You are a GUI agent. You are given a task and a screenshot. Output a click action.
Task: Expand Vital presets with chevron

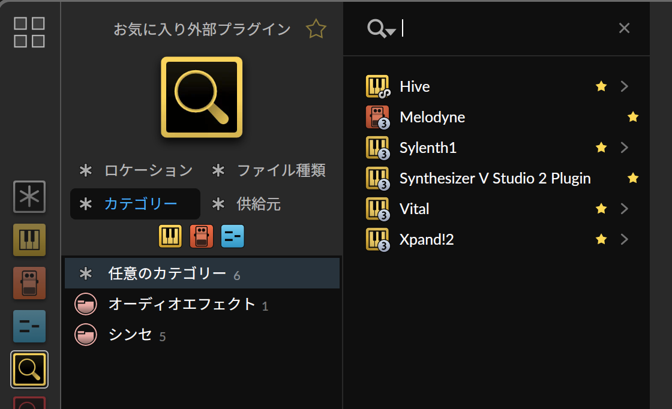click(625, 209)
